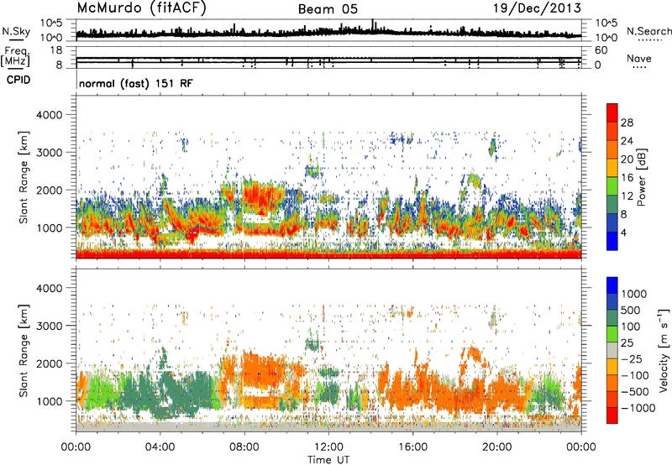Pick the bright blue bottom Power colorbar segment

pyautogui.click(x=612, y=242)
